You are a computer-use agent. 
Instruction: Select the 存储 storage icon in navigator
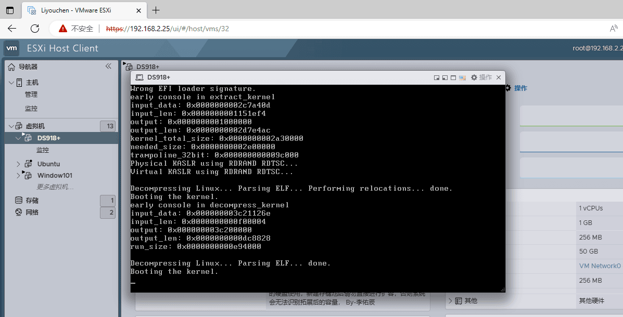[19, 200]
